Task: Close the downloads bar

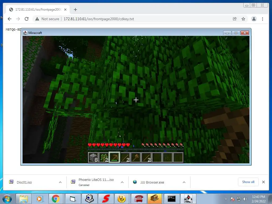Action: click(263, 182)
